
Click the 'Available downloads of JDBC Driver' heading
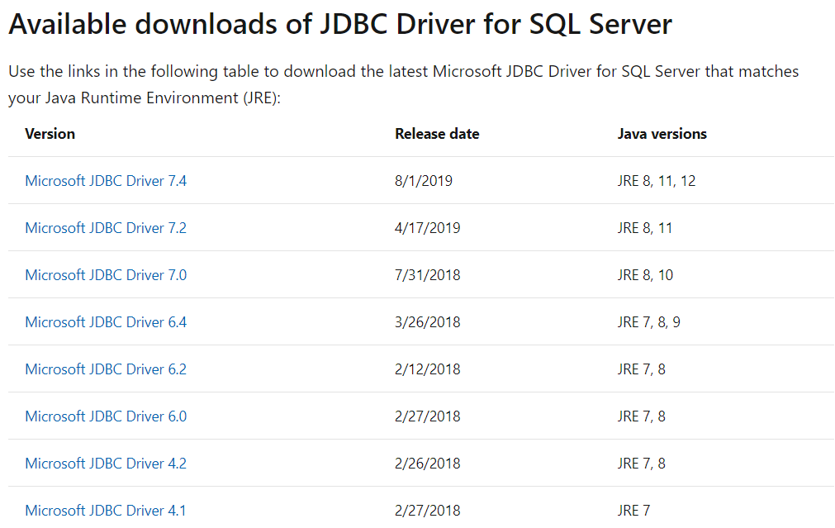click(340, 24)
